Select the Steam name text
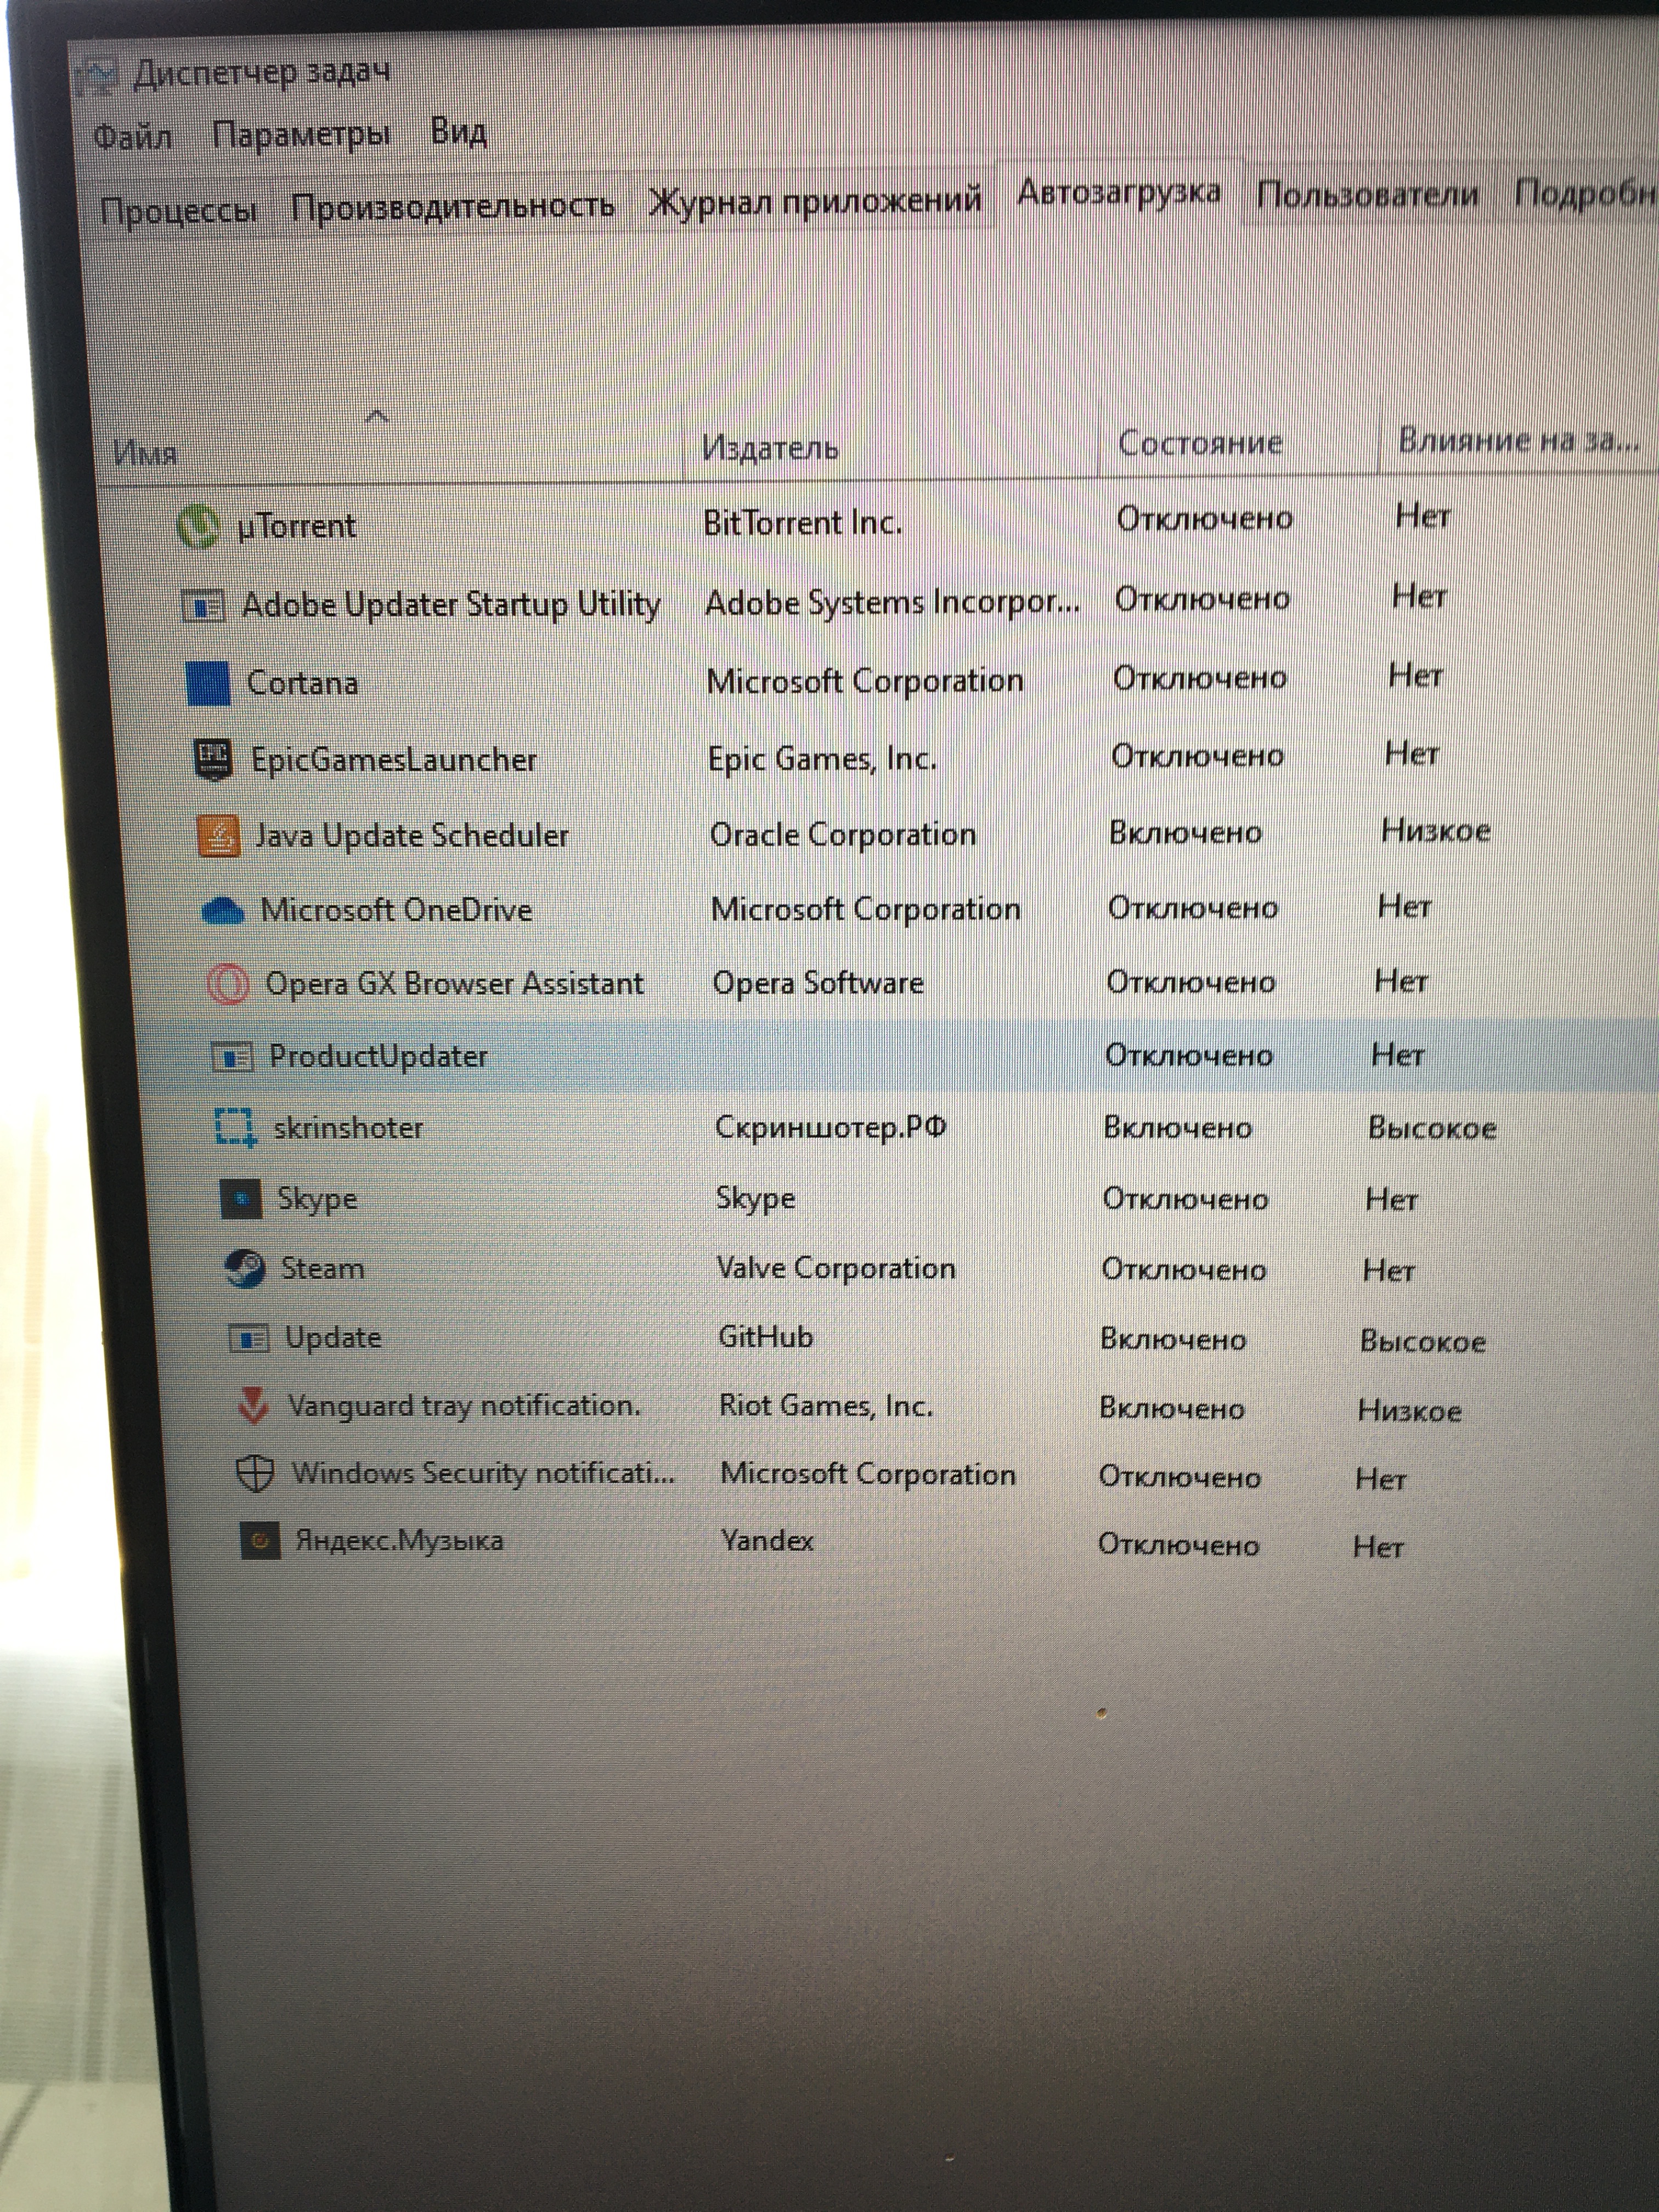Viewport: 1659px width, 2212px height. pyautogui.click(x=322, y=1268)
